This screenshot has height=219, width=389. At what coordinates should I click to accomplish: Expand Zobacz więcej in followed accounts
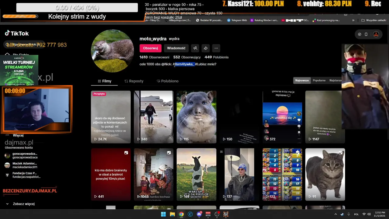tap(20, 204)
